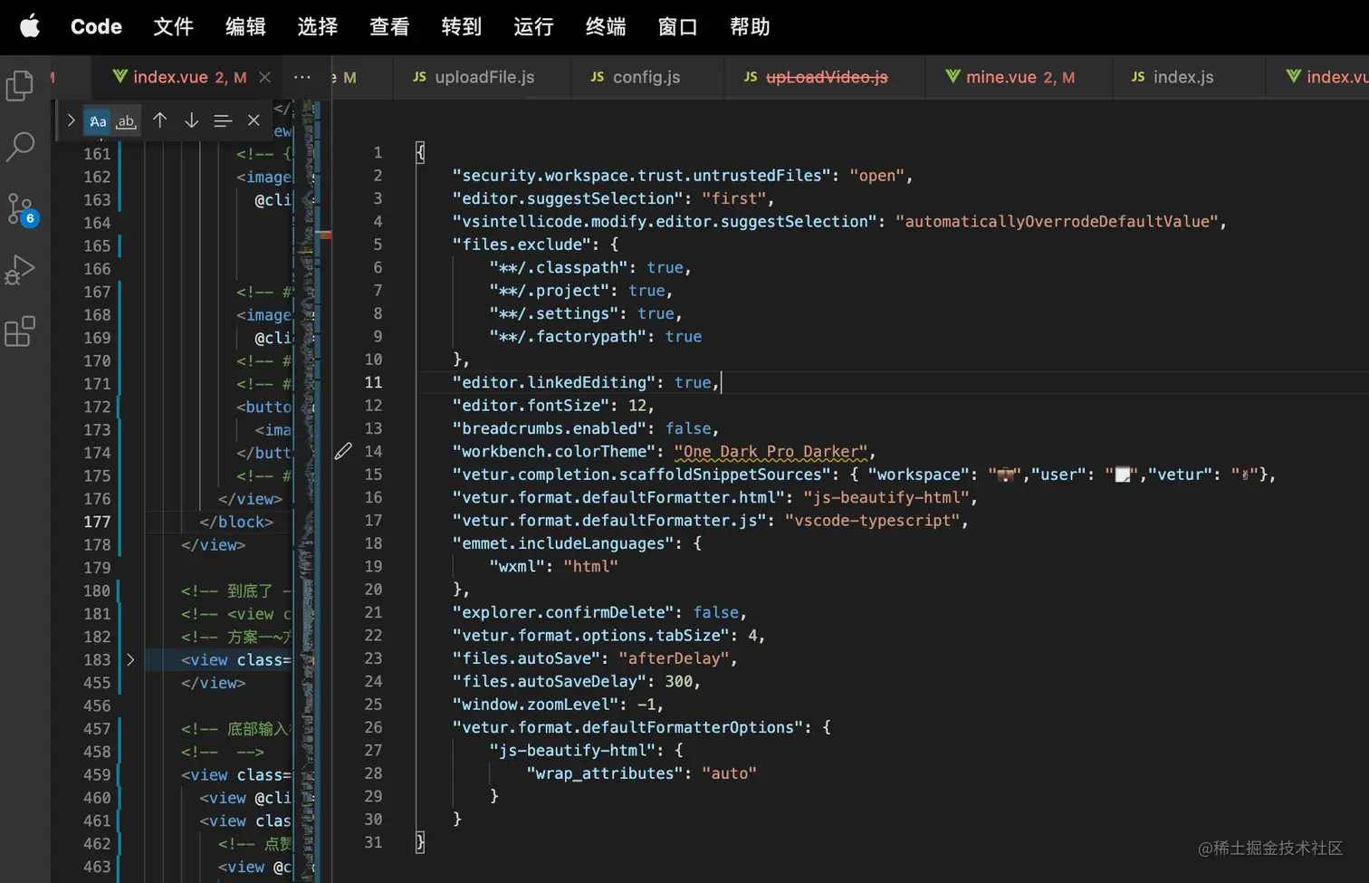Open the Run and Debug view

point(20,270)
